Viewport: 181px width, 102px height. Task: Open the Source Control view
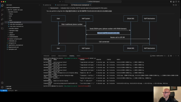(x=2, y=14)
